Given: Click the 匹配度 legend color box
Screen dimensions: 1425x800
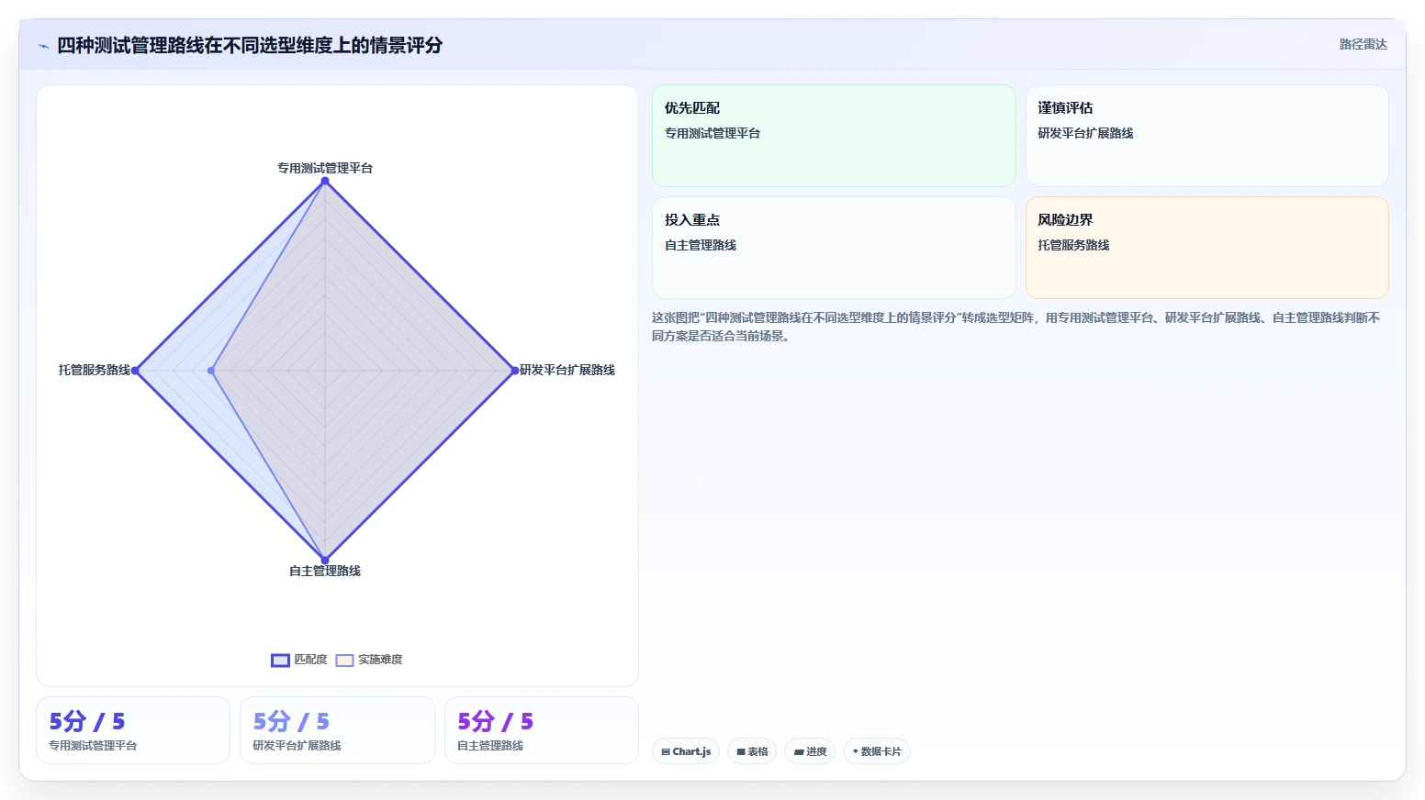Looking at the screenshot, I should [x=281, y=661].
